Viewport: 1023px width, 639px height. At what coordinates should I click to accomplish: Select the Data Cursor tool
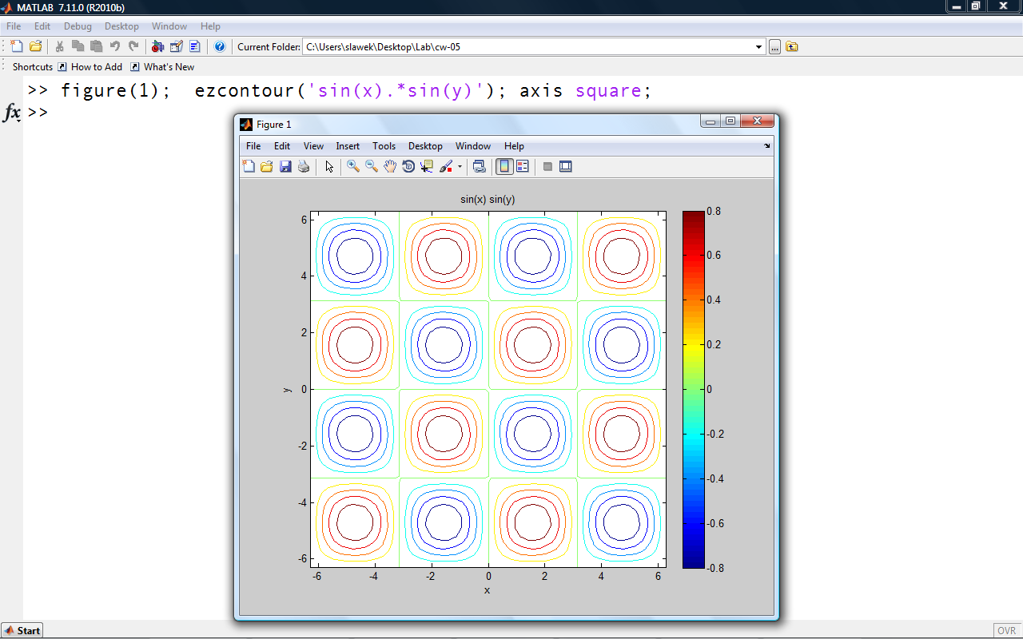click(427, 166)
